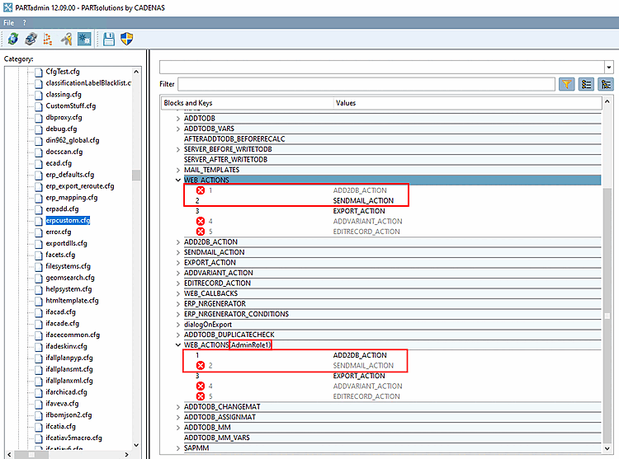619x459 pixels.
Task: Select ifcatia.cfg in category tree
Action: pyautogui.click(x=60, y=426)
